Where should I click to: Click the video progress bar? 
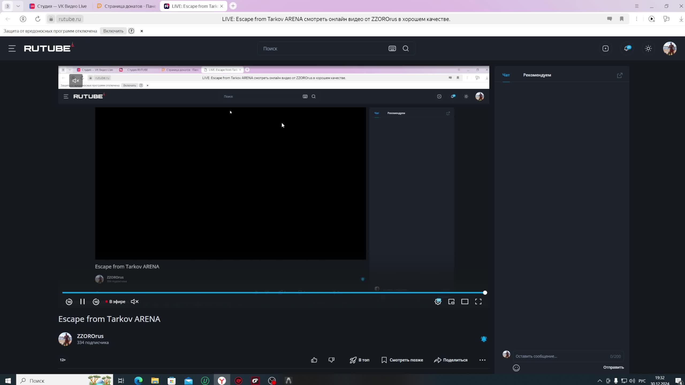coord(268,292)
